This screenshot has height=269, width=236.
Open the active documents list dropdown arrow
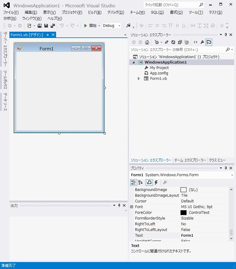(125, 35)
